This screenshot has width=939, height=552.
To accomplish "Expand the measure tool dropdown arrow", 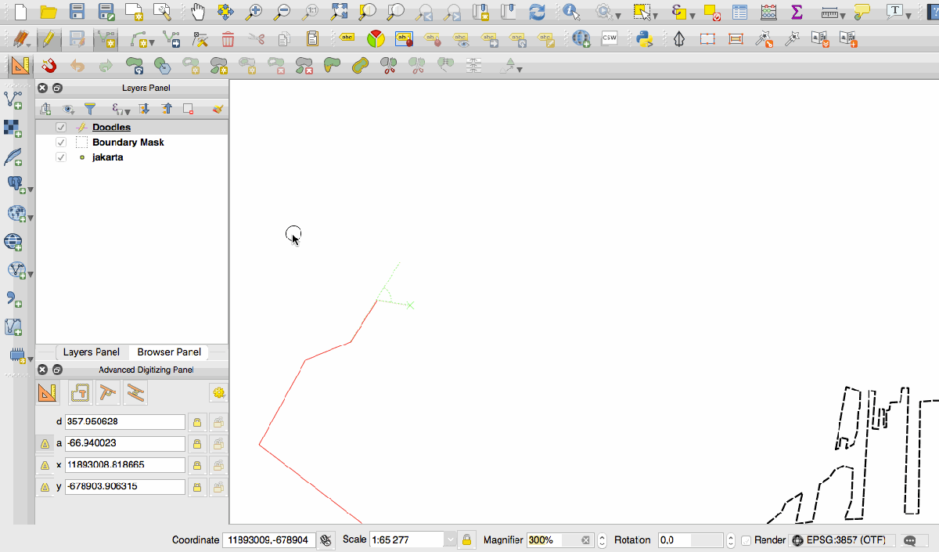I will pos(844,15).
